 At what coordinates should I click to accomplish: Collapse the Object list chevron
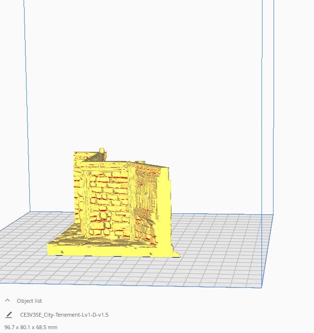click(x=7, y=300)
